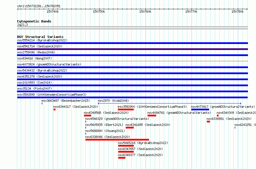Select the nsv6338046 (Sedlazeck2020) label
The image size is (256, 169).
pyautogui.click(x=108, y=137)
